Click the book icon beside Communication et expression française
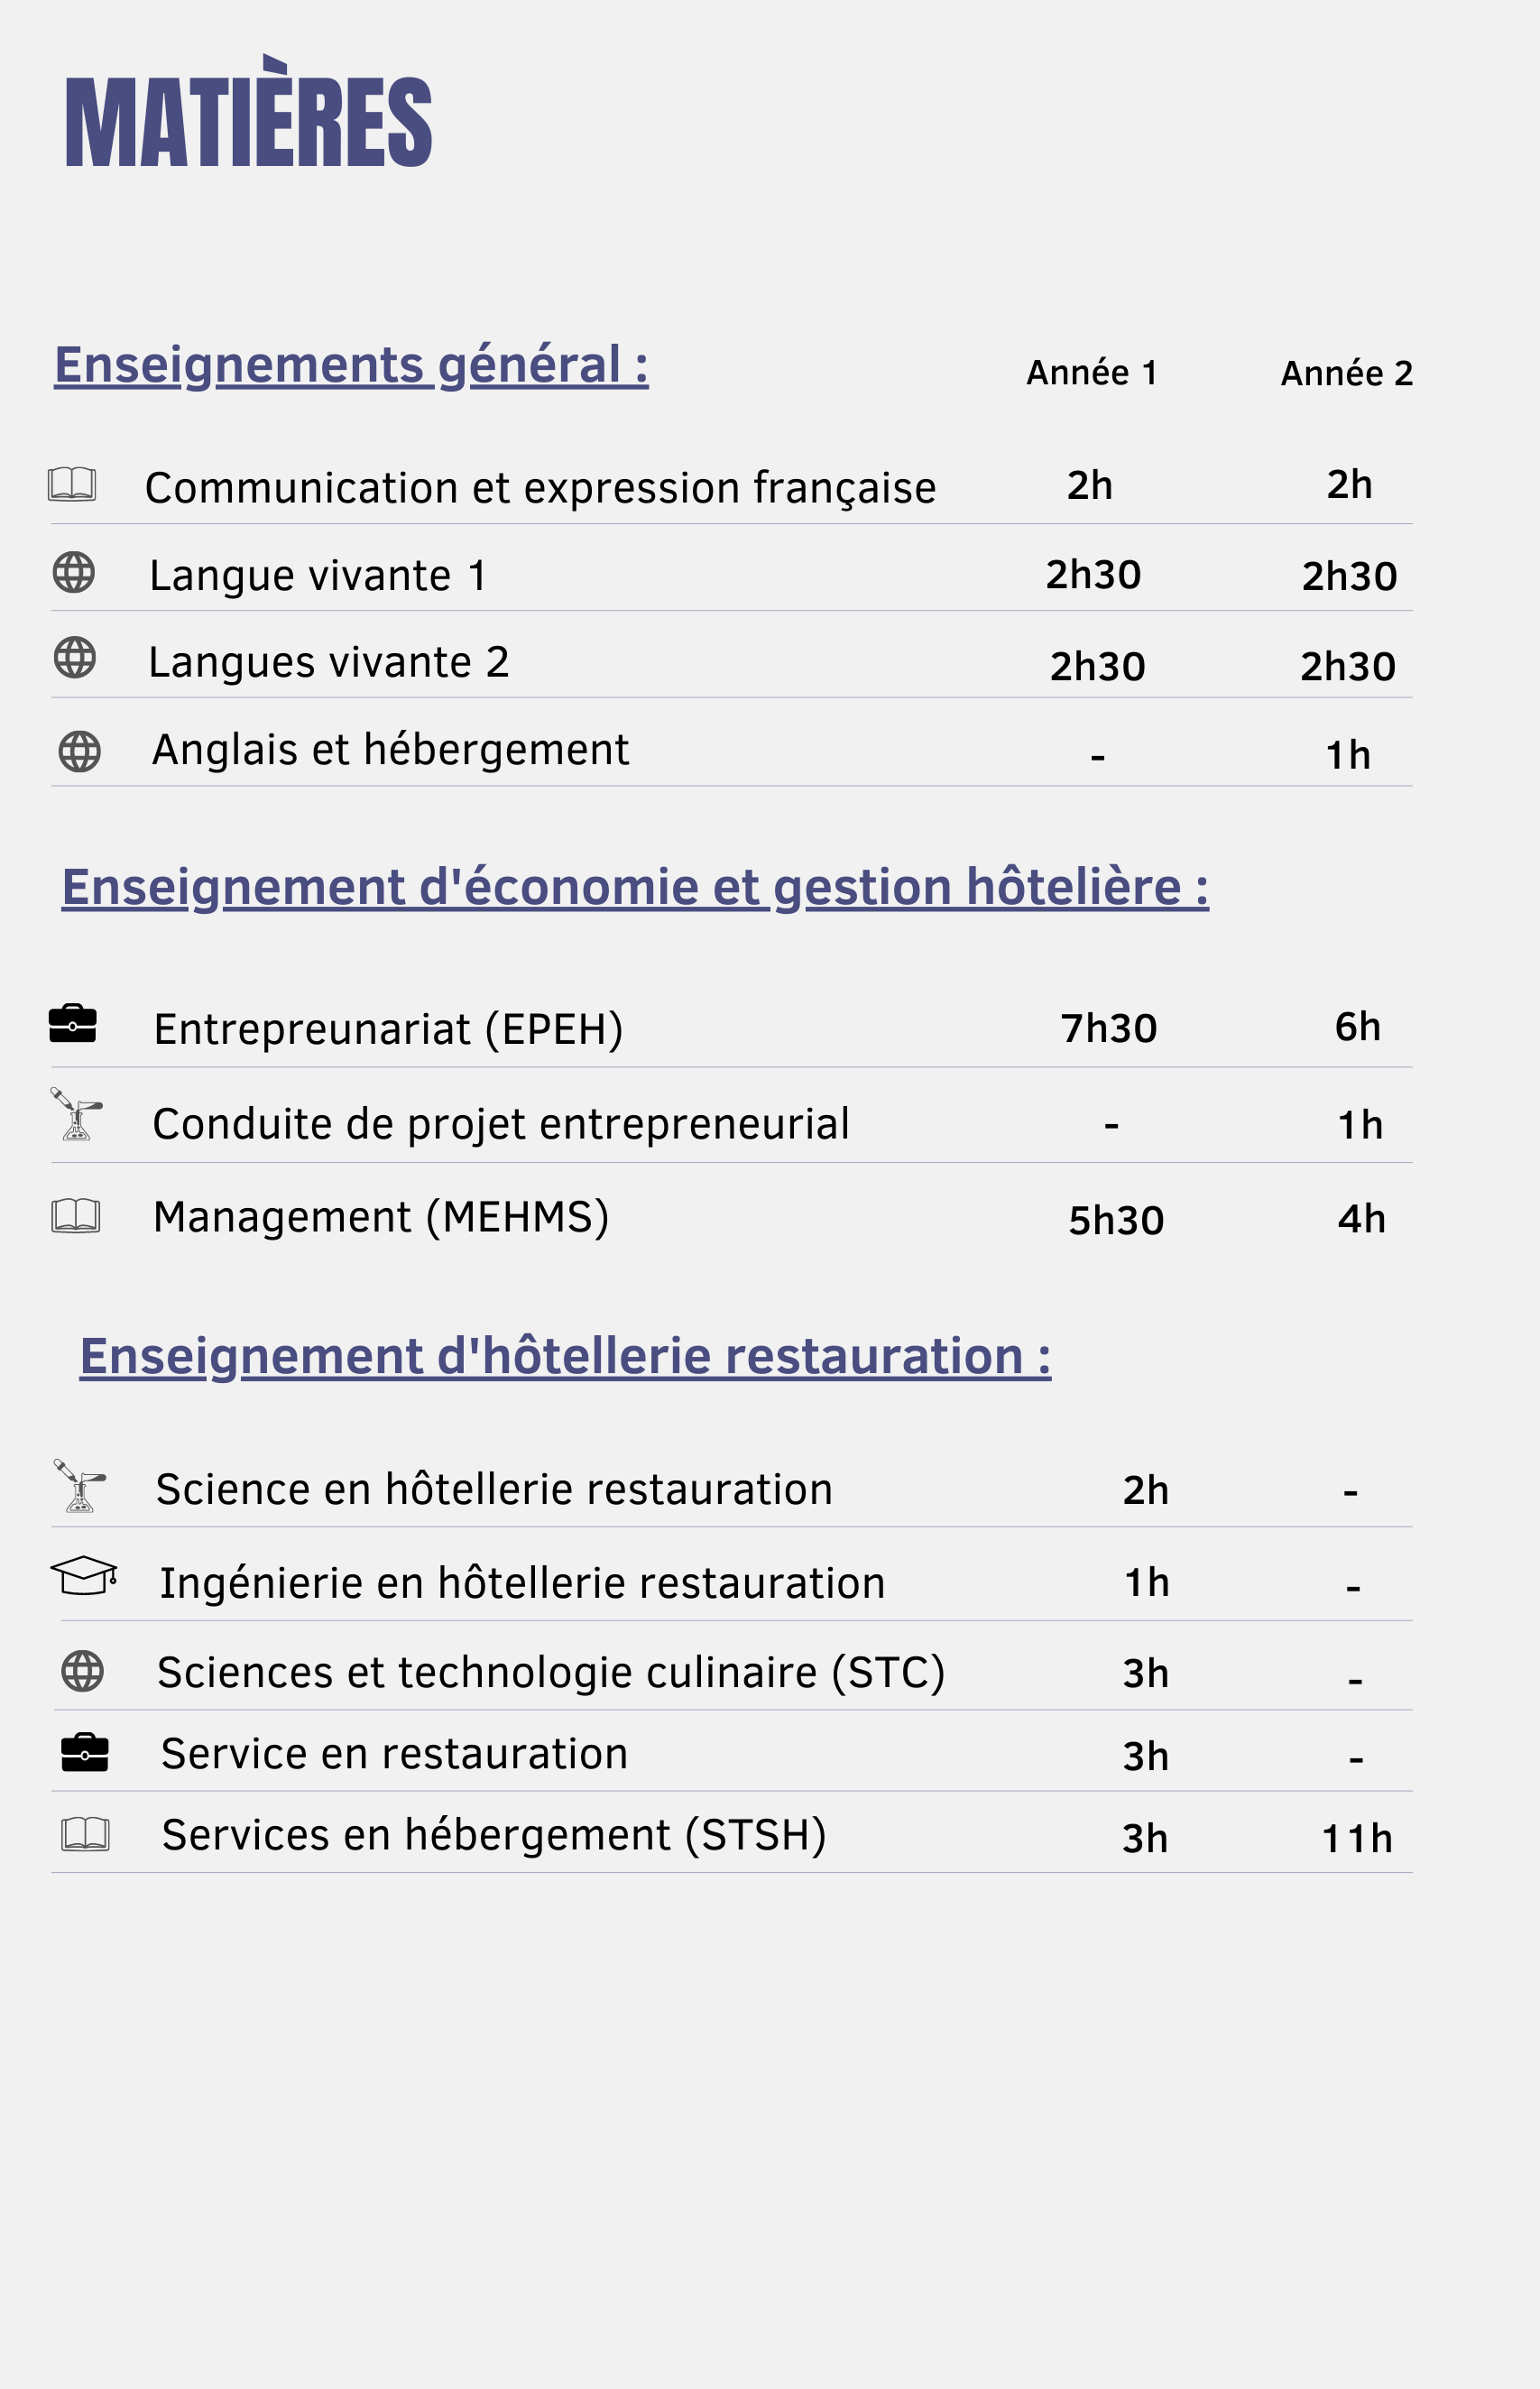The image size is (1540, 2389). pos(72,484)
